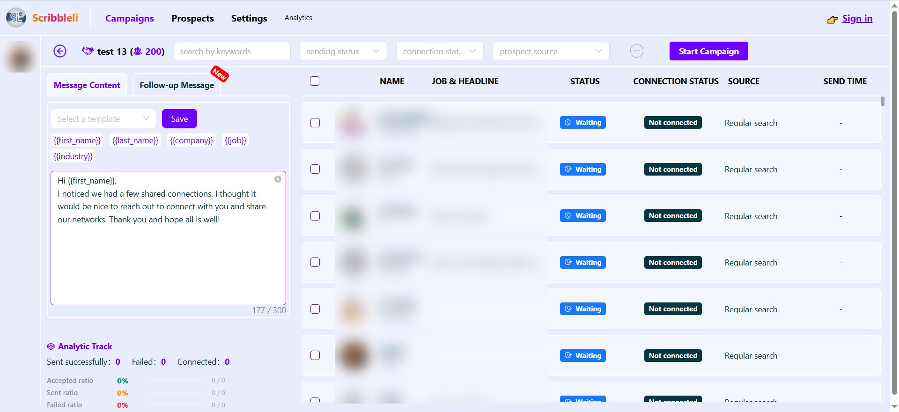The width and height of the screenshot is (899, 412).
Task: Focus the search by keywords field
Action: point(232,51)
